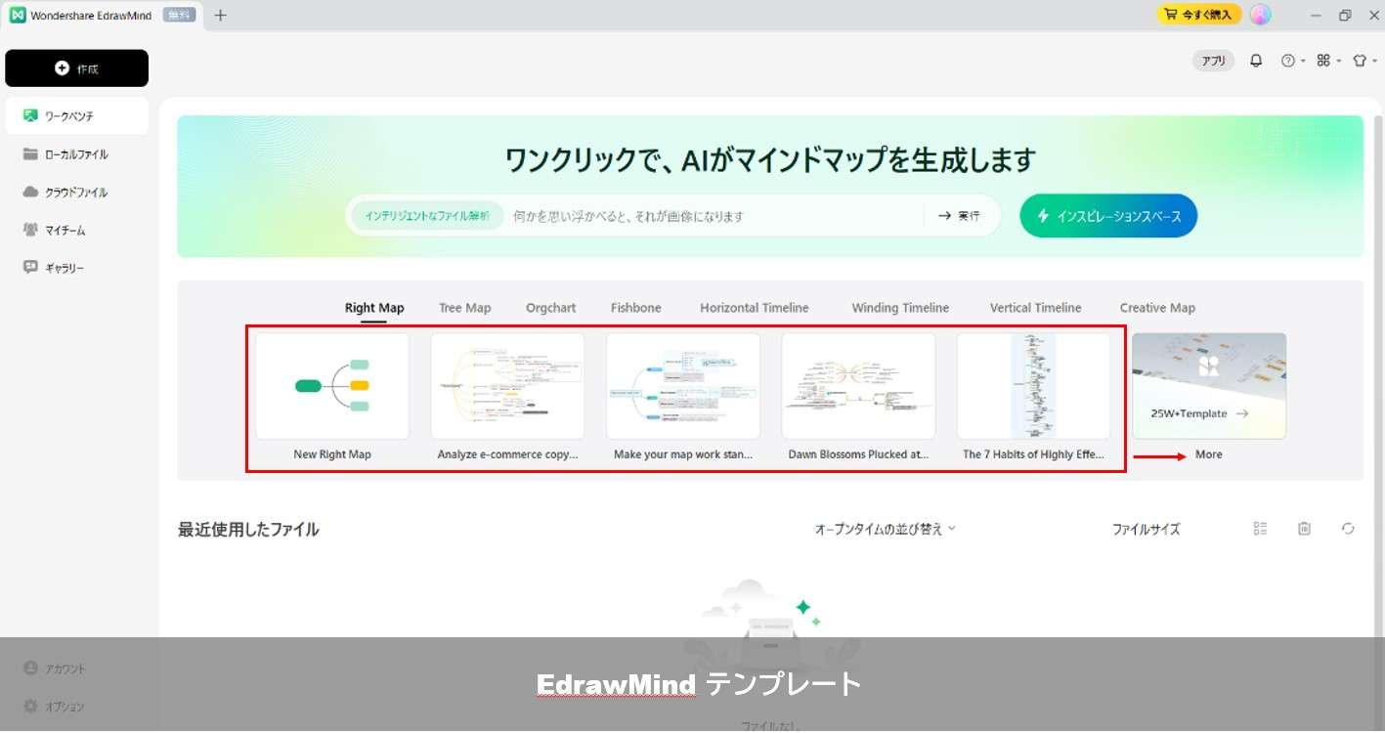Select the Right Map tab

[374, 308]
